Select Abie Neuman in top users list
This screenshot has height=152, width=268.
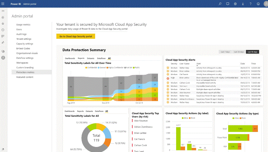[141, 121]
